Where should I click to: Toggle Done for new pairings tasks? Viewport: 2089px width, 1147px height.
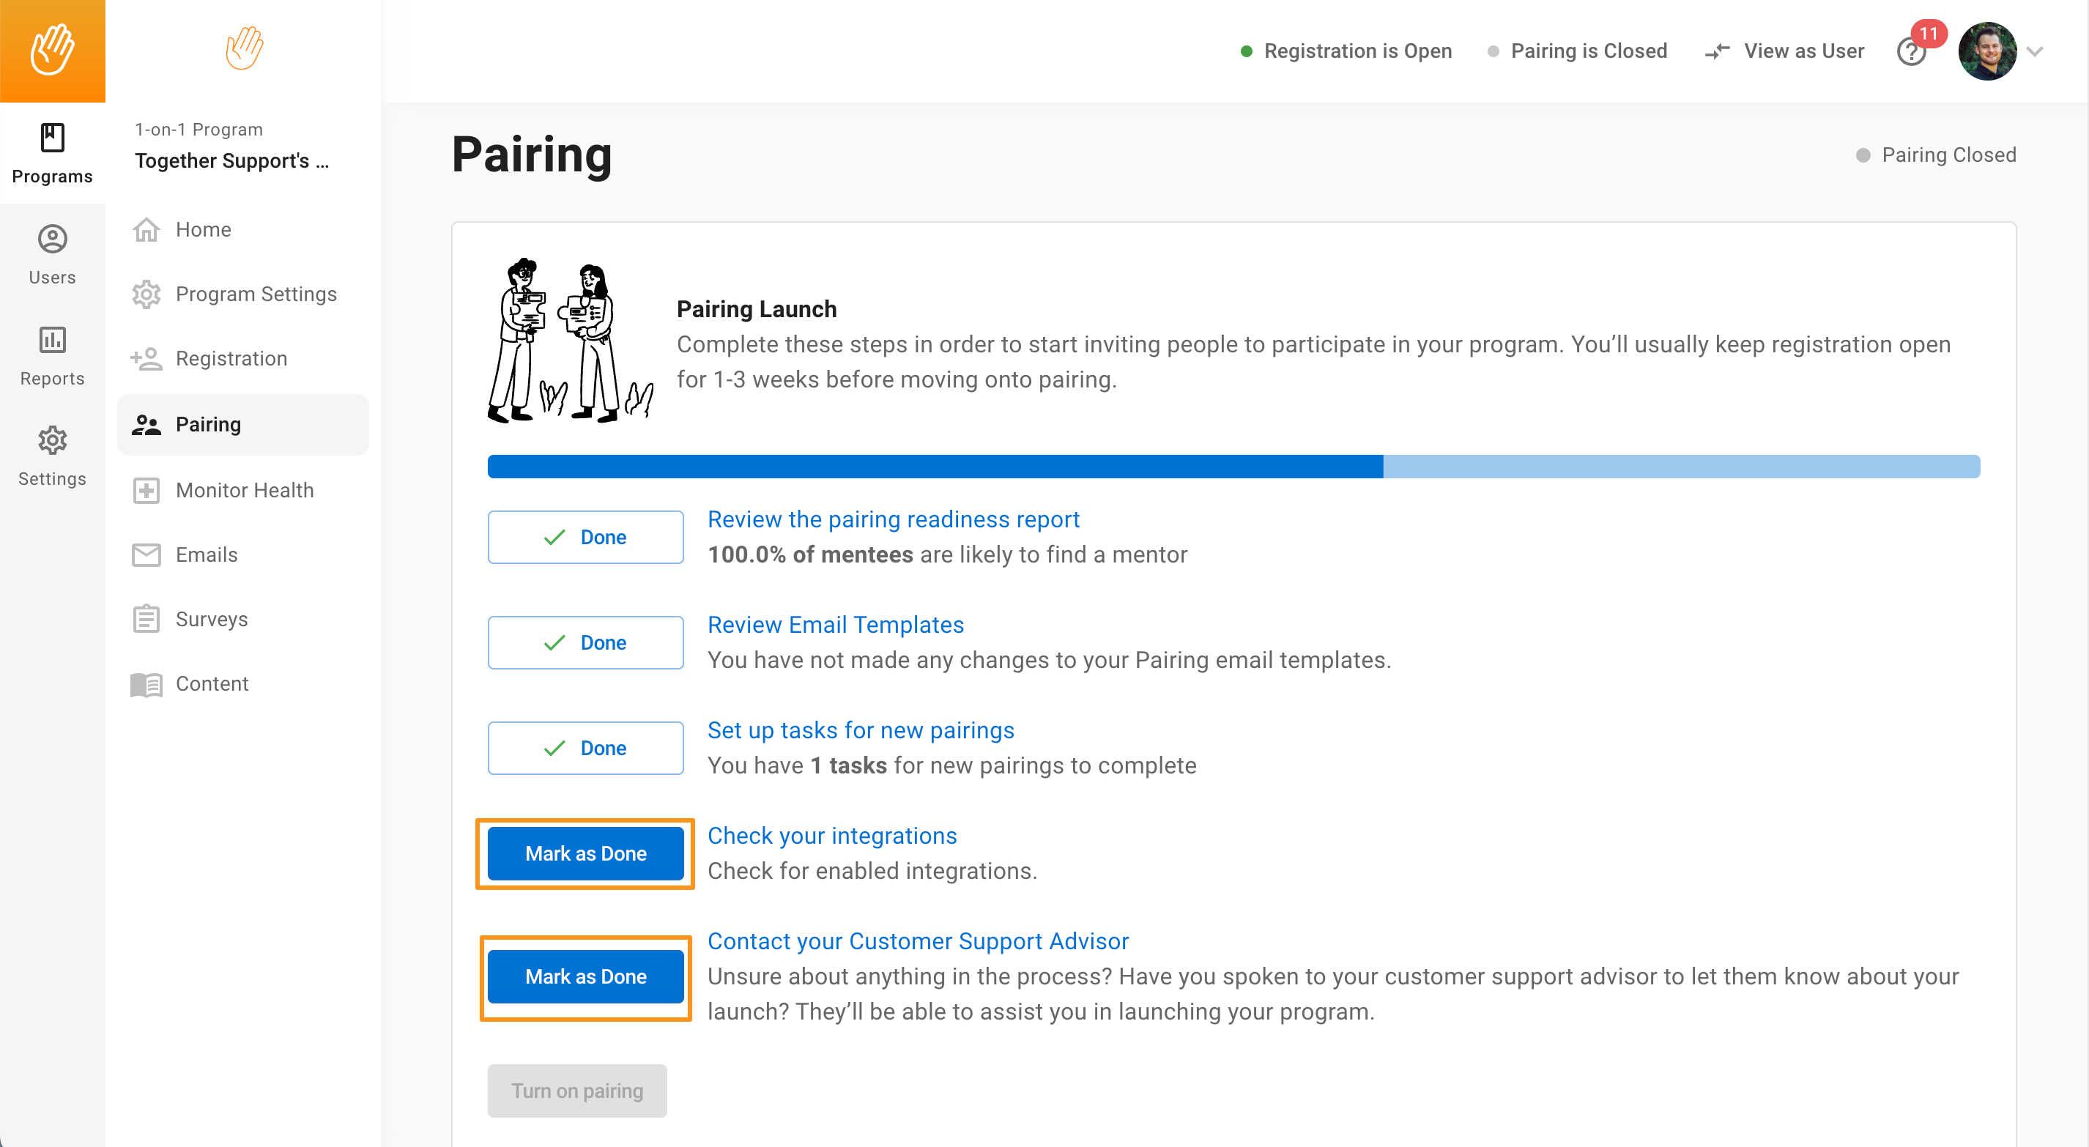[x=585, y=748]
